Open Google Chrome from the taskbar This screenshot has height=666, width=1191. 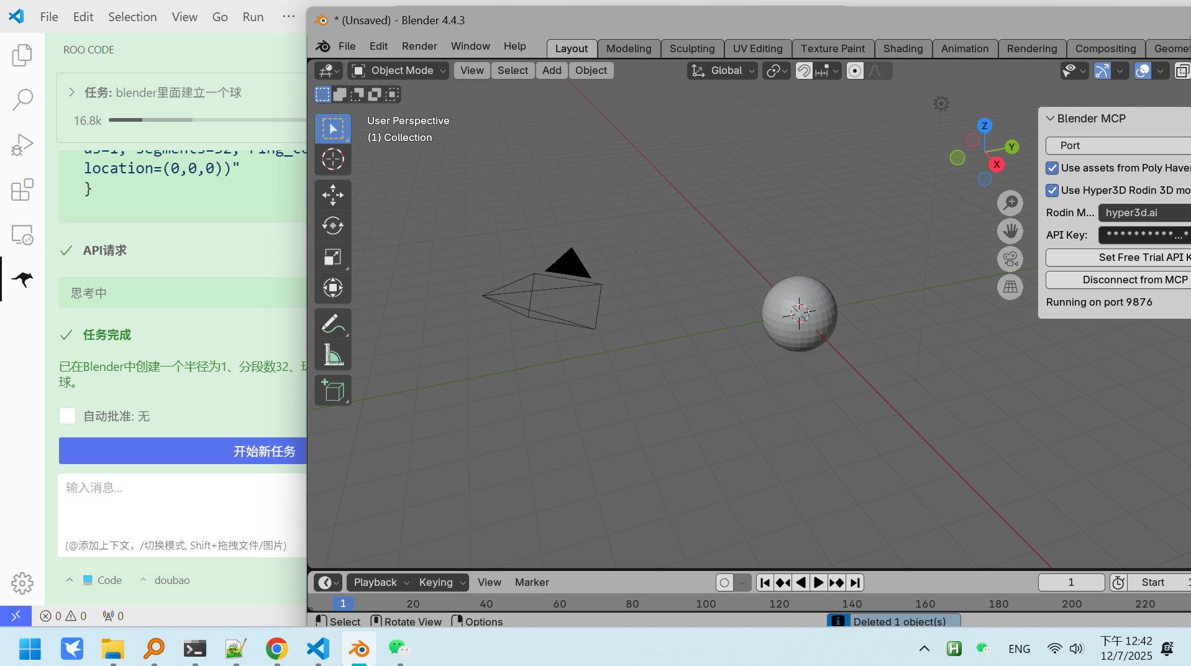[x=277, y=649]
